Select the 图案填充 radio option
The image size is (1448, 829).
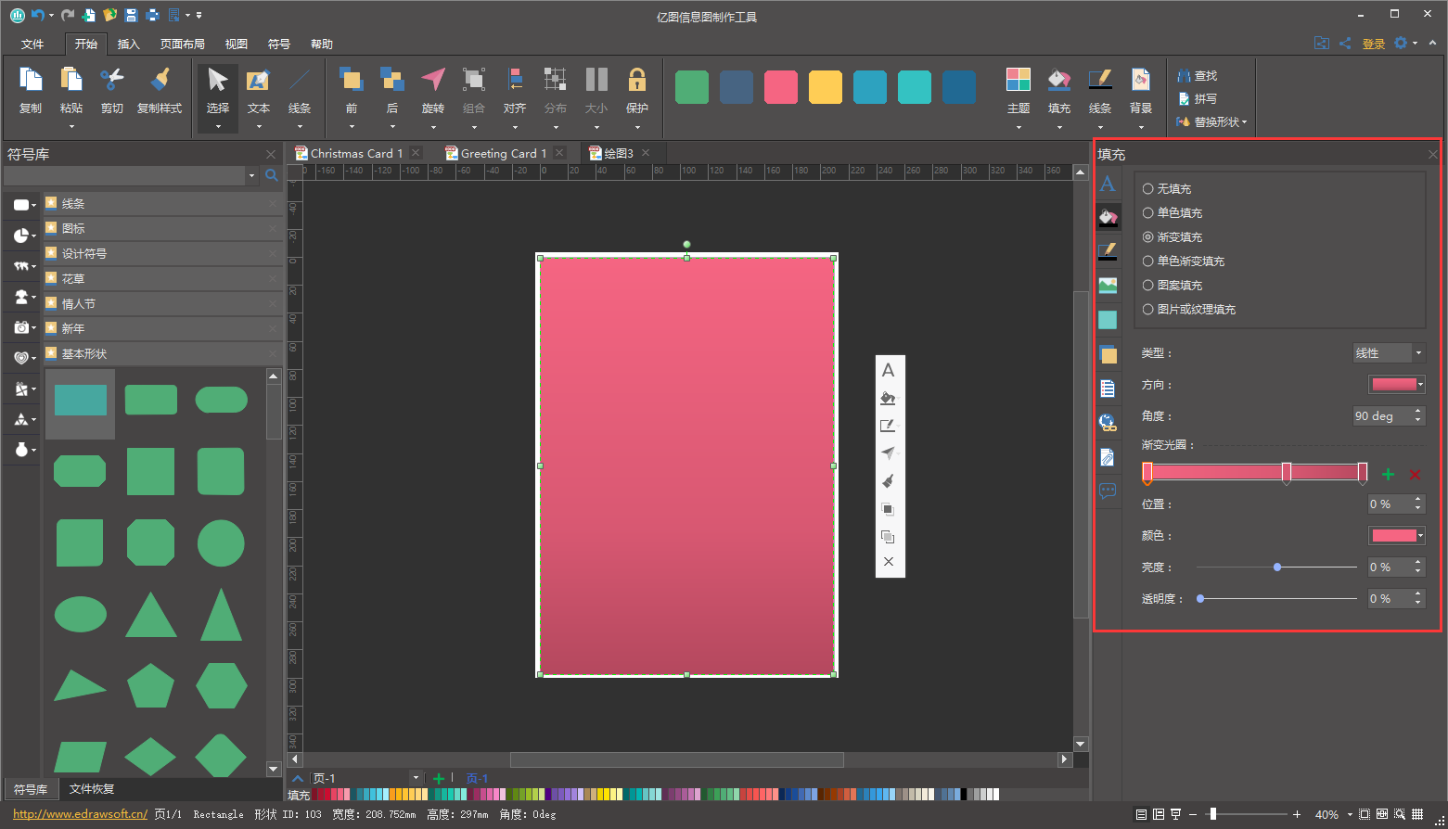tap(1148, 286)
